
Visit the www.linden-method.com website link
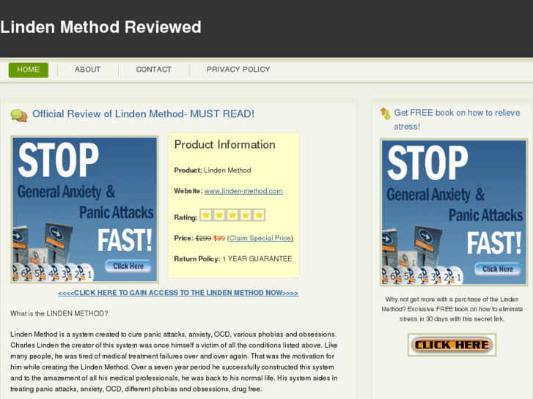[243, 191]
